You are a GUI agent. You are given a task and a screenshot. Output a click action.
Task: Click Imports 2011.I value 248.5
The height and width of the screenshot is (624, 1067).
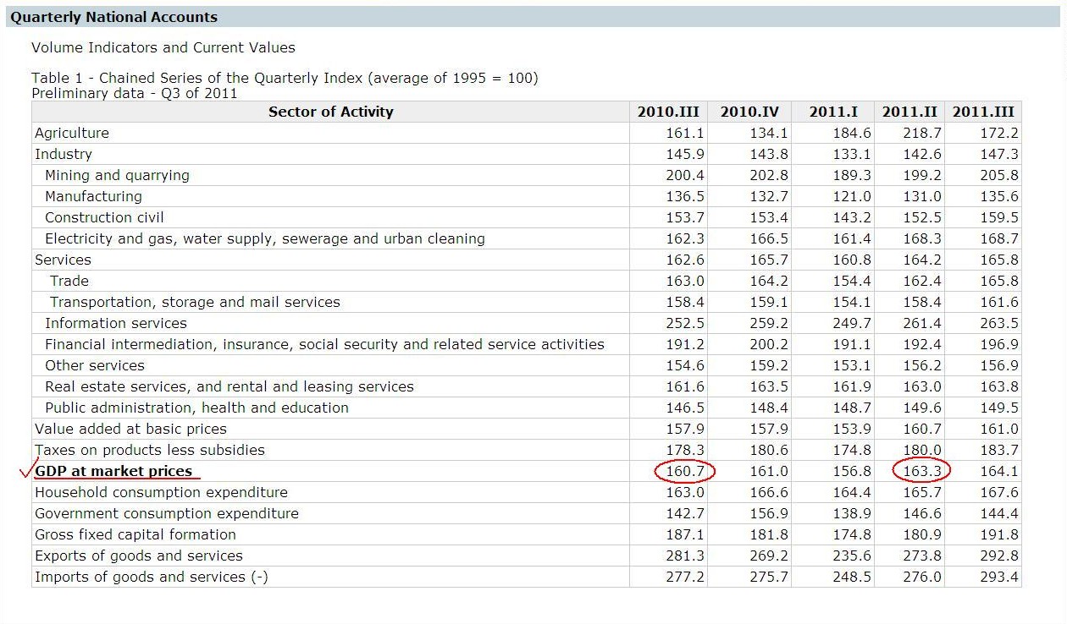[852, 577]
